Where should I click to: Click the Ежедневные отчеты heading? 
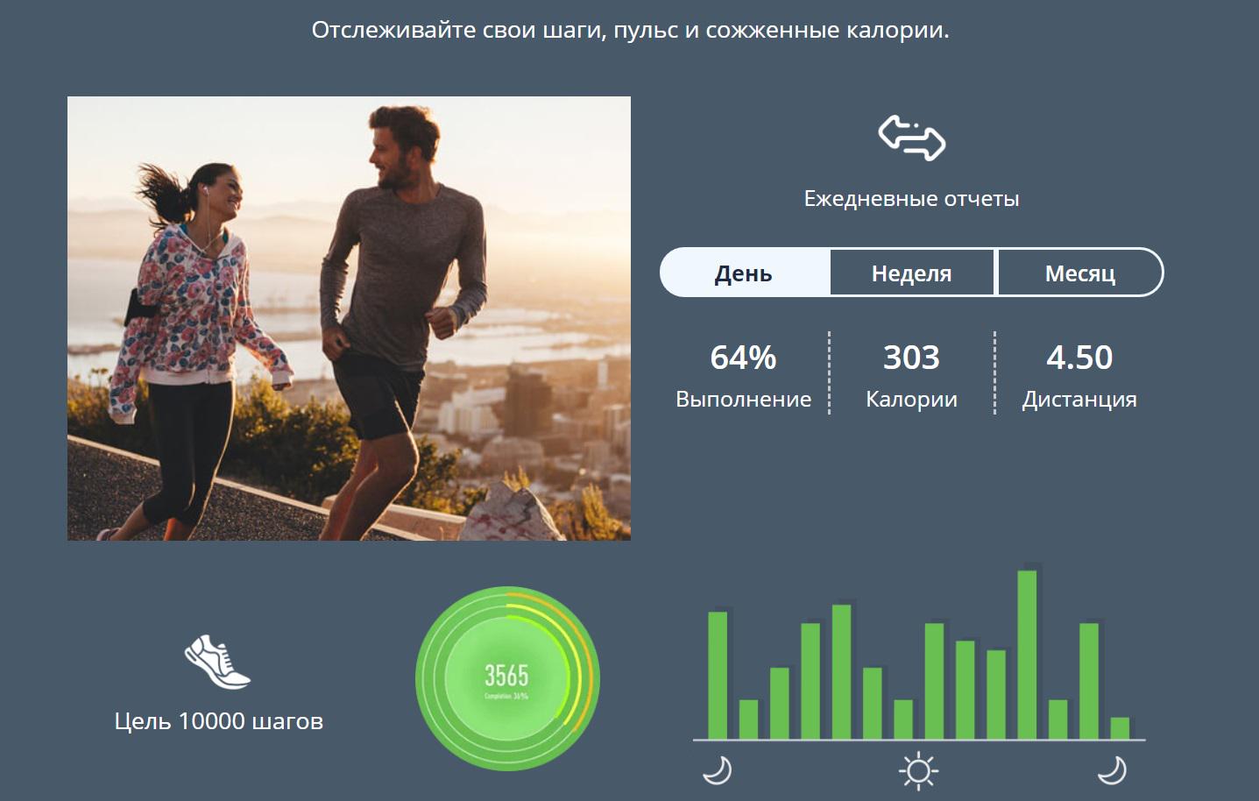pos(911,199)
